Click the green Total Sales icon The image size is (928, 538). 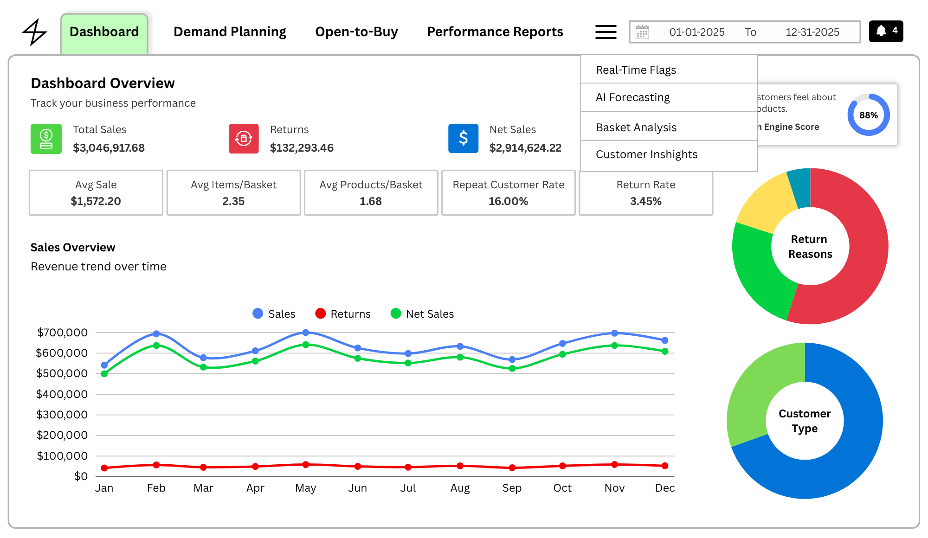point(46,139)
